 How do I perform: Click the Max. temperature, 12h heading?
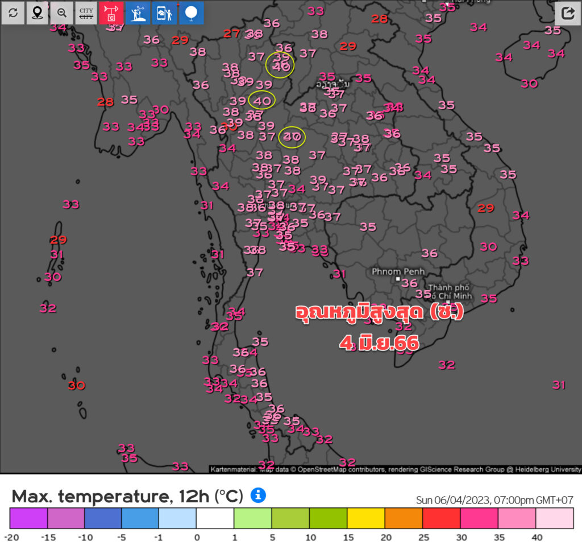pos(127,496)
